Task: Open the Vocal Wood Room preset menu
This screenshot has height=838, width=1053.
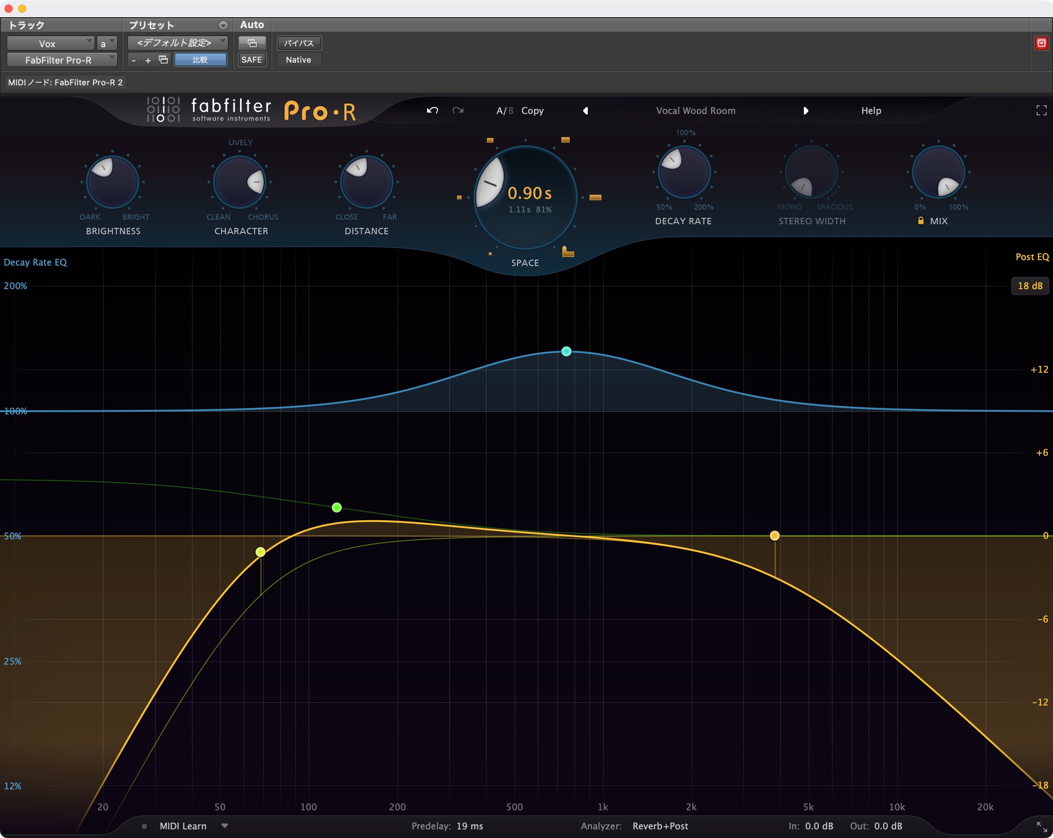Action: click(695, 111)
